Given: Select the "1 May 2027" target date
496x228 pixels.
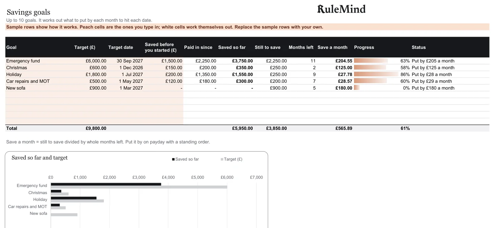Looking at the screenshot, I should pyautogui.click(x=131, y=81).
